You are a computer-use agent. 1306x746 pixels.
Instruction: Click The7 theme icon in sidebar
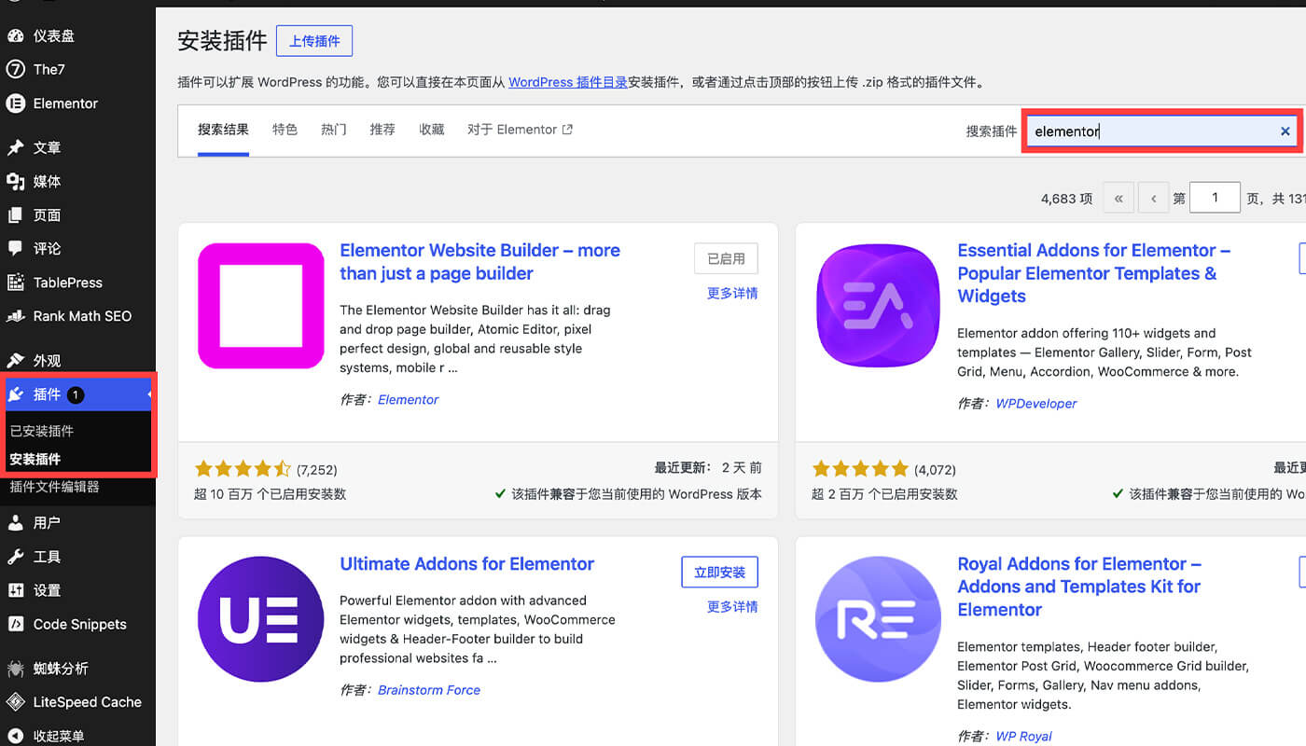click(15, 69)
